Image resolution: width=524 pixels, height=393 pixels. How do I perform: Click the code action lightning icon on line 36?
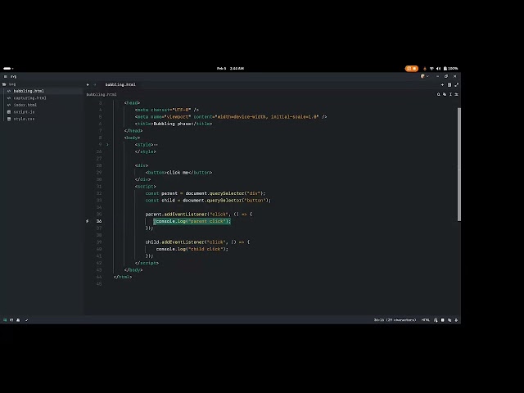88,221
